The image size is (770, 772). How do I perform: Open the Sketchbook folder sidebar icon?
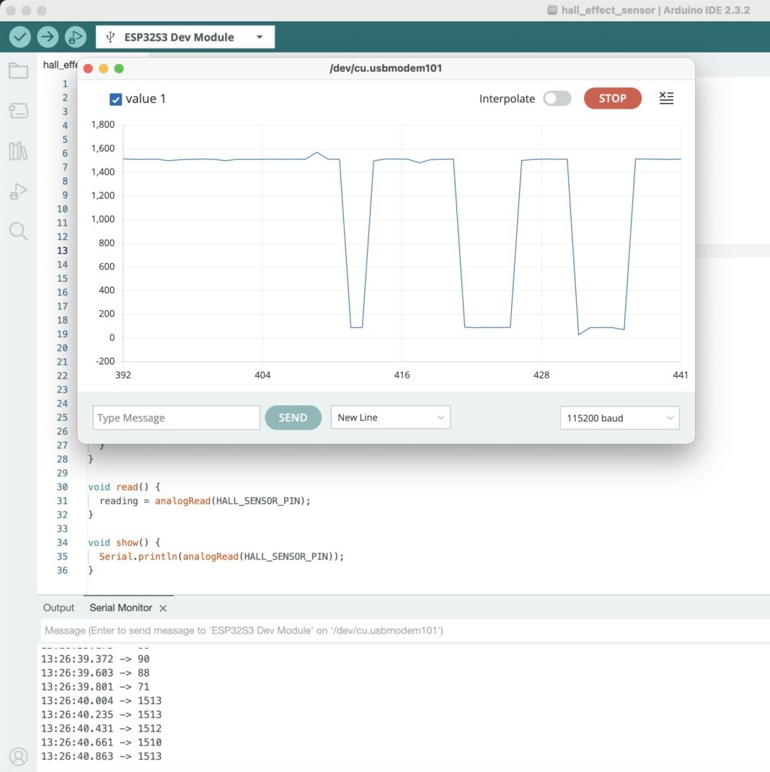point(18,71)
